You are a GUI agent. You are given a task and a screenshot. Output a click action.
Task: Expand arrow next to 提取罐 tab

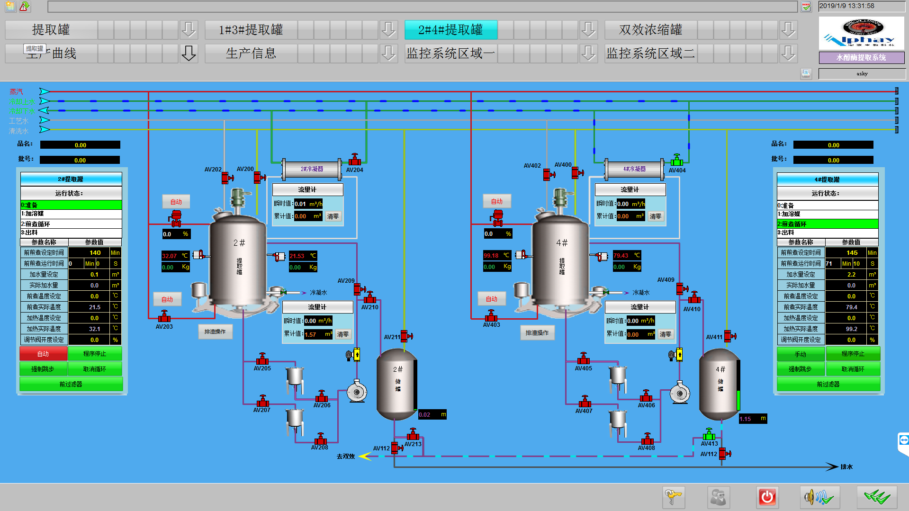click(189, 30)
